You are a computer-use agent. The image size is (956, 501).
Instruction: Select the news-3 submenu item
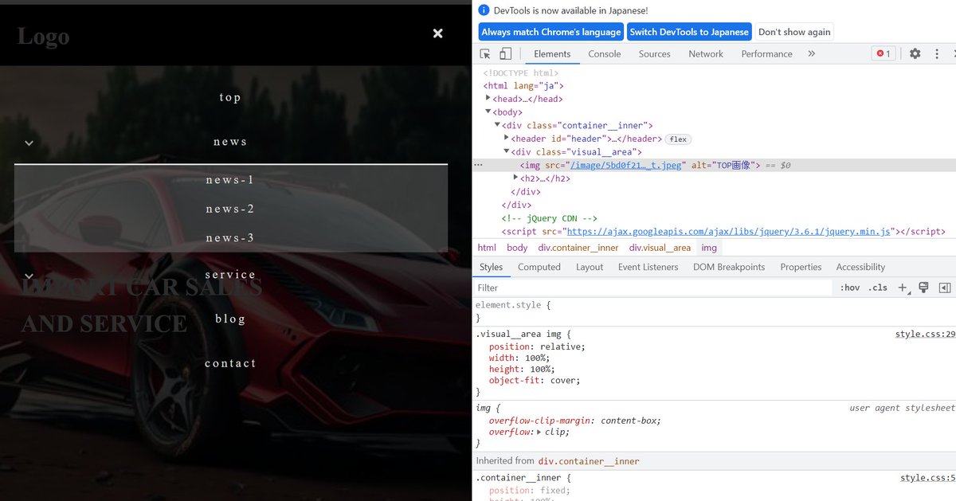(230, 238)
